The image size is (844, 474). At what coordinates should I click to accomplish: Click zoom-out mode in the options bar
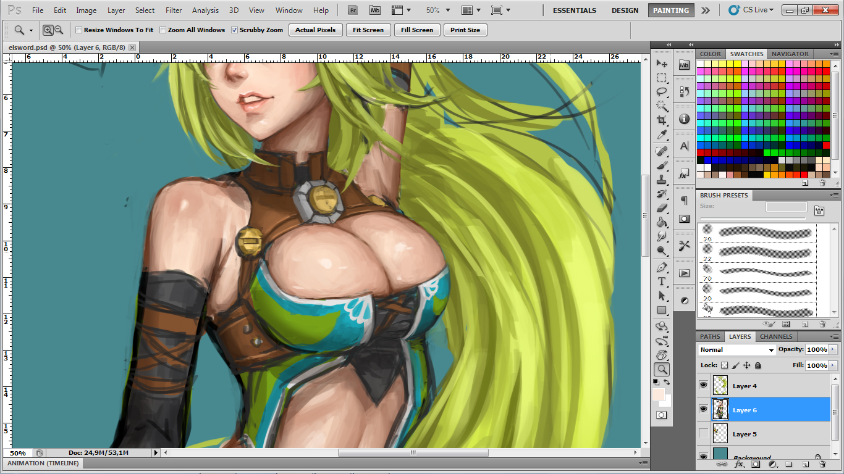[59, 30]
